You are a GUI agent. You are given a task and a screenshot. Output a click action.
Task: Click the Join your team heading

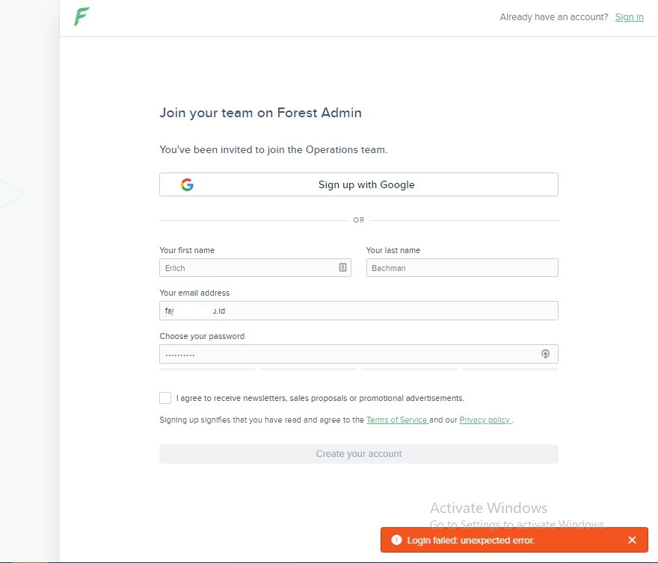point(260,113)
